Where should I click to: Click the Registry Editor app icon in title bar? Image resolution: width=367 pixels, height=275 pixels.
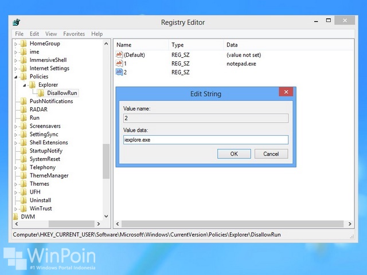point(17,22)
